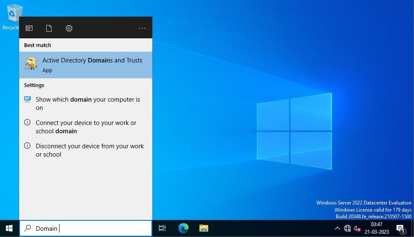Open 'Show which domain your computer is on'
Viewport: 414px width, 237px height.
(x=86, y=104)
